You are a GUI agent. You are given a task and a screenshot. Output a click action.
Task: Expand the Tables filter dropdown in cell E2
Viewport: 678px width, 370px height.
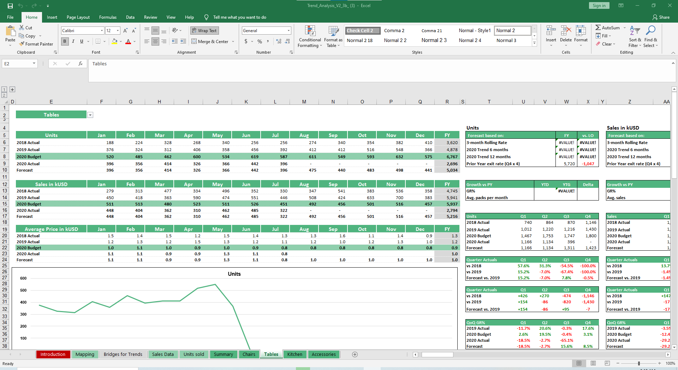90,115
